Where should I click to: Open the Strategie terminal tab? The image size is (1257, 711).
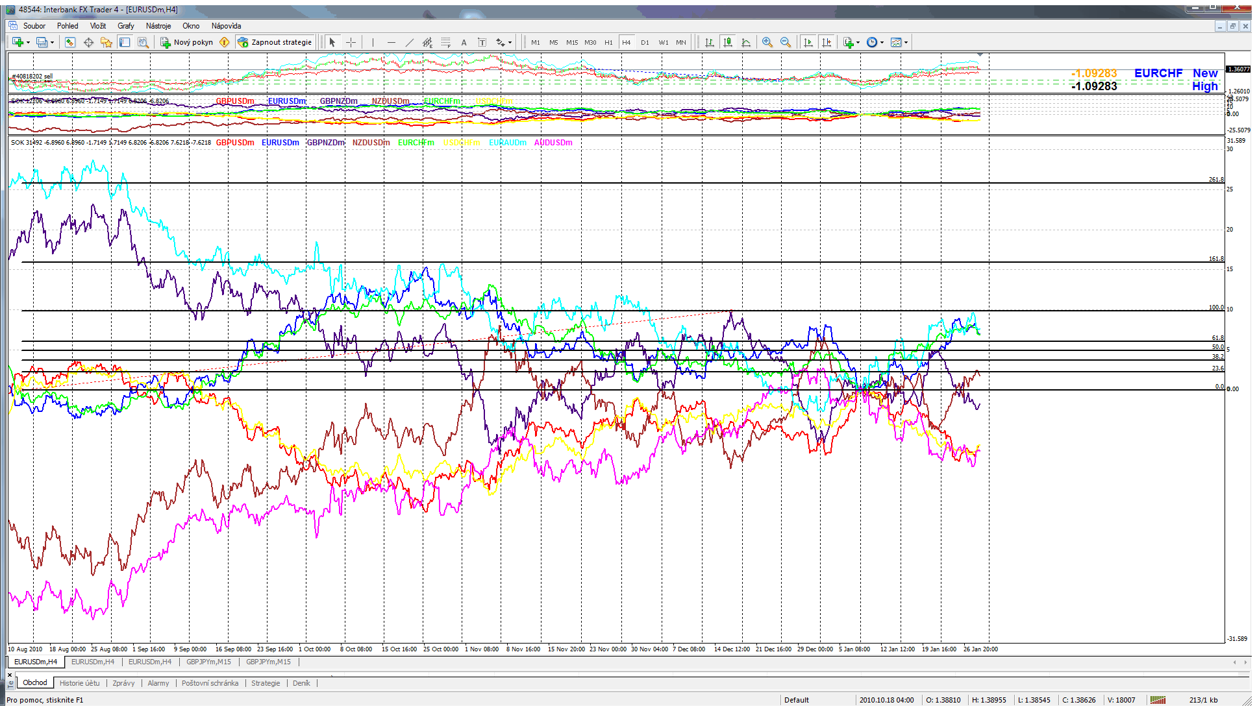pos(266,683)
